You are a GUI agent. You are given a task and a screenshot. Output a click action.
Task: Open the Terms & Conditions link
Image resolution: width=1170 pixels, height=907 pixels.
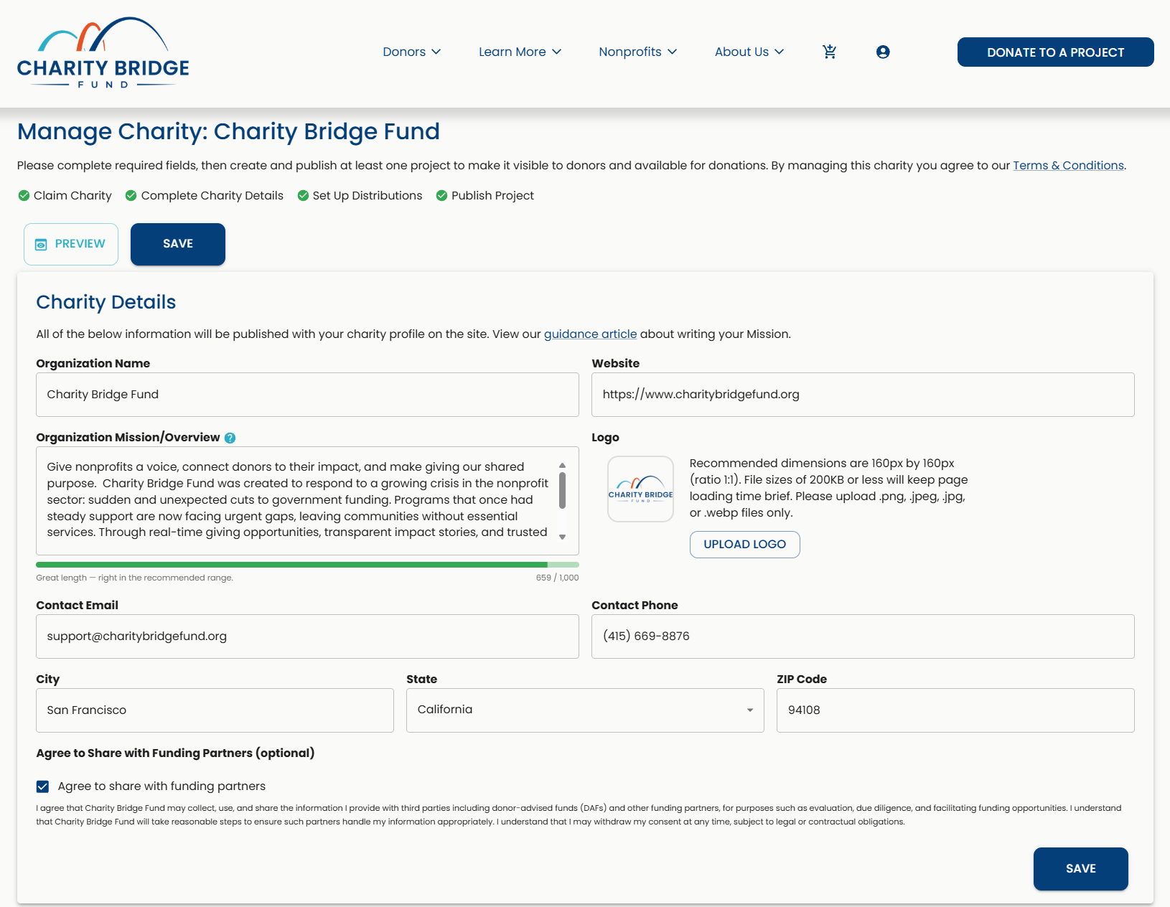(x=1068, y=166)
